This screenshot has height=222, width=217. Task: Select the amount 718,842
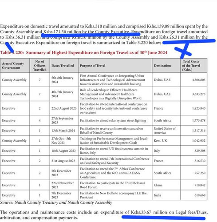coord(200,185)
